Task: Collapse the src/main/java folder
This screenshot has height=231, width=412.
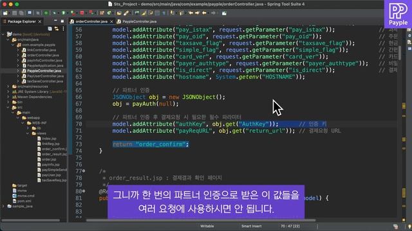Action: (8, 40)
